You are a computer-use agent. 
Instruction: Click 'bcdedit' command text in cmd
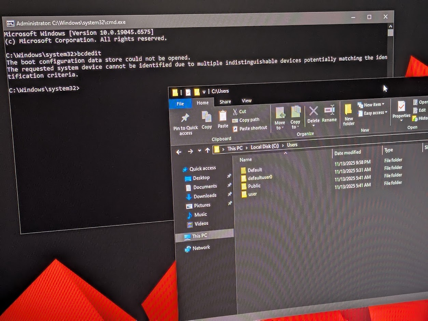[89, 54]
